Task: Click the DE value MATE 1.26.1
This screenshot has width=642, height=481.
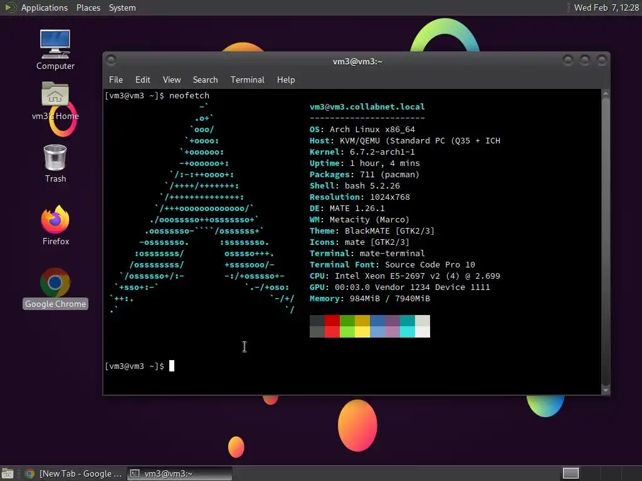Action: click(357, 208)
